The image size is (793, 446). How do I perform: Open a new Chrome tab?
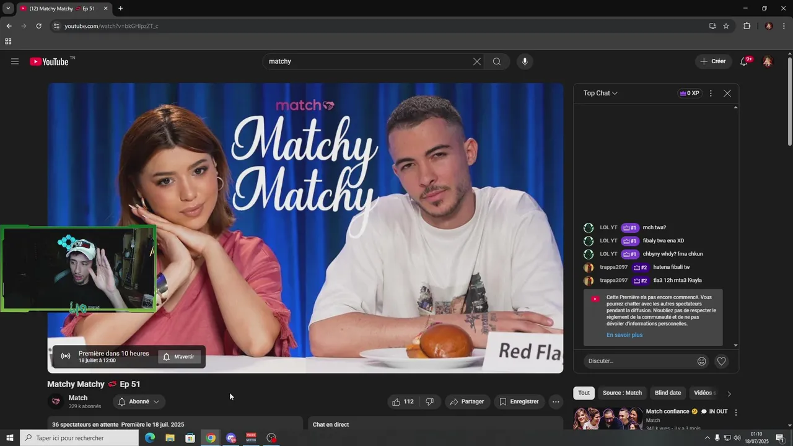pos(120,9)
